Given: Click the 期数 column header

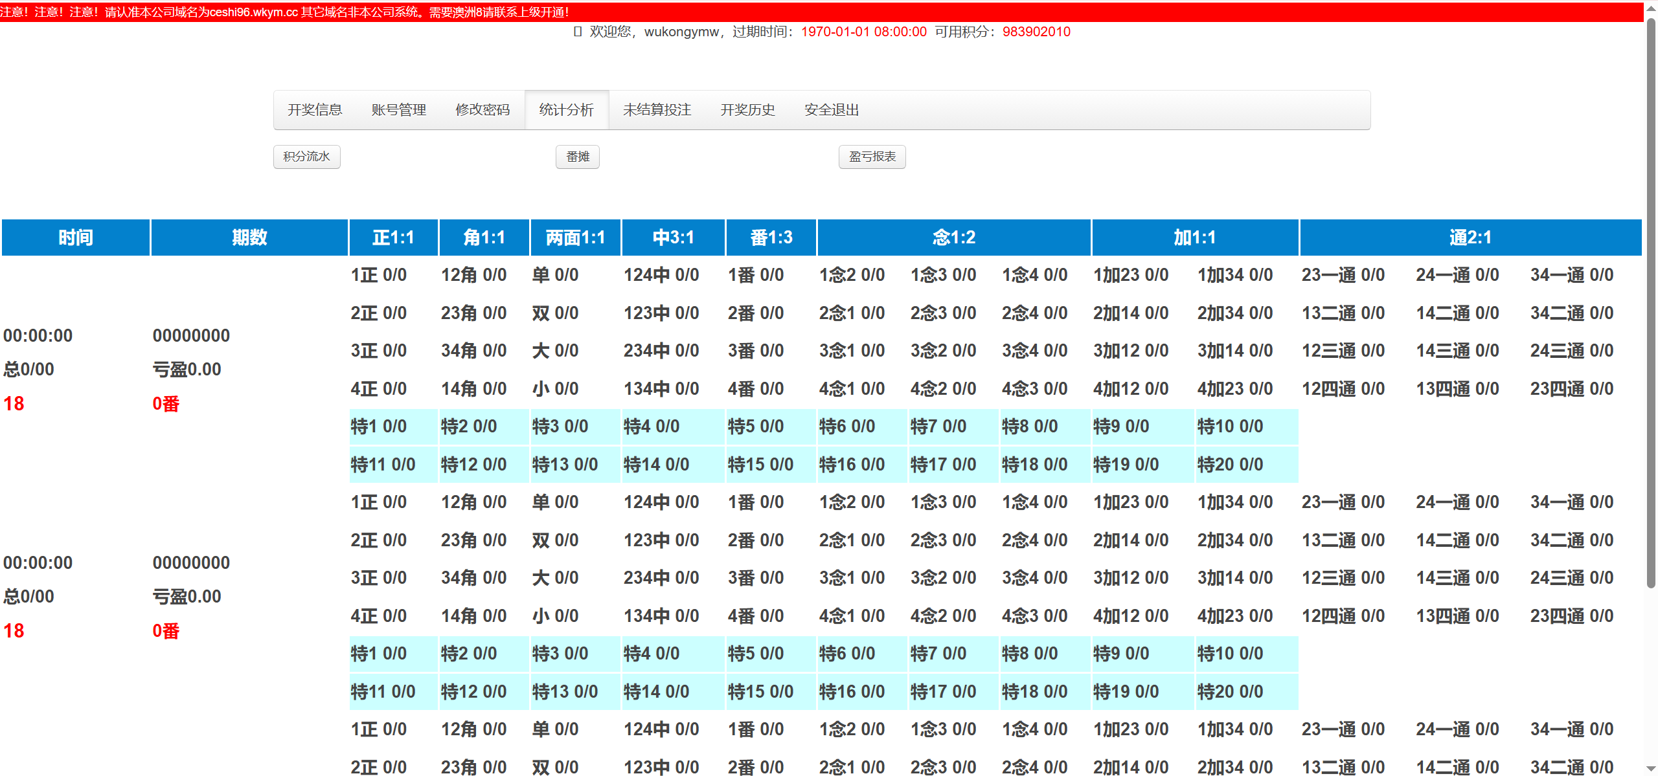Looking at the screenshot, I should pos(249,238).
